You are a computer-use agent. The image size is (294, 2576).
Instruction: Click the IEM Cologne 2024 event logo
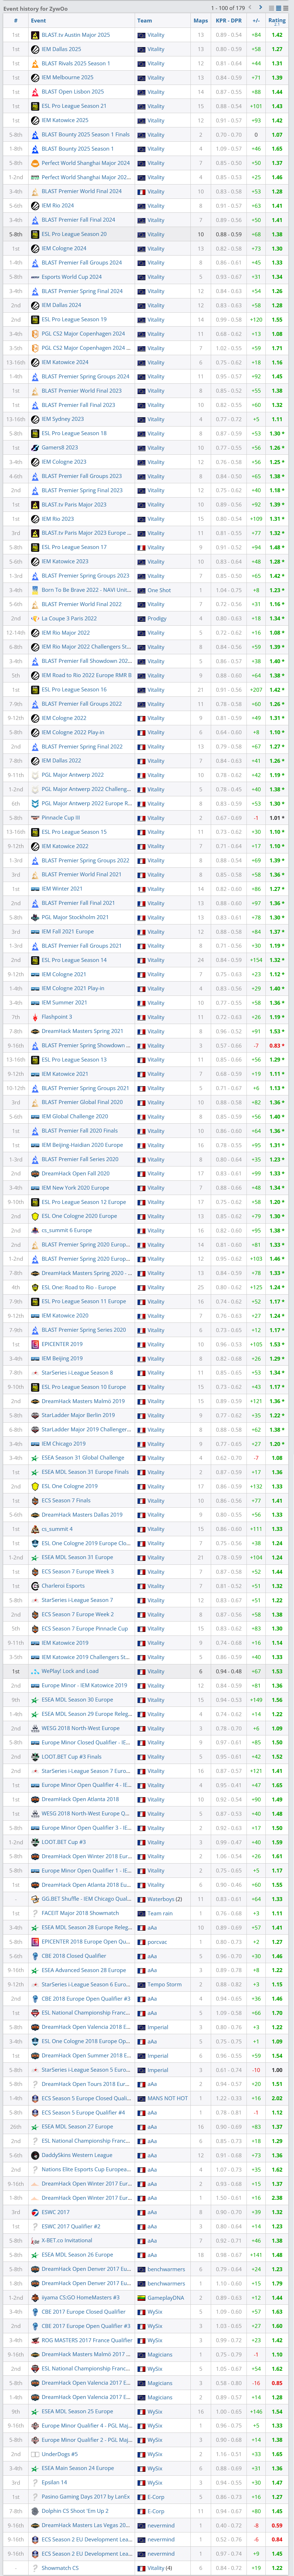[x=35, y=248]
